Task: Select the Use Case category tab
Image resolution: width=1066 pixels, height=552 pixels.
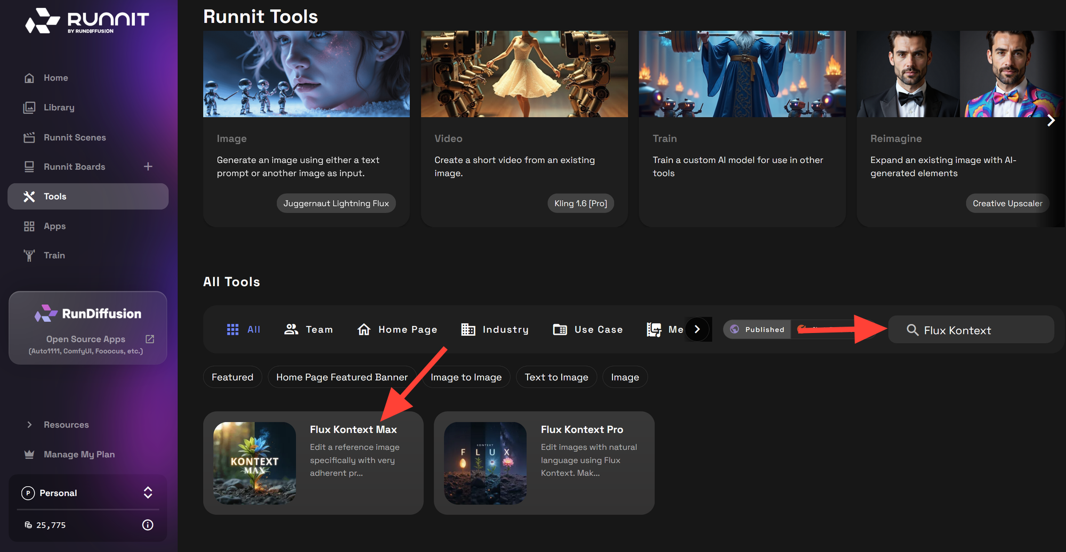Action: (588, 330)
